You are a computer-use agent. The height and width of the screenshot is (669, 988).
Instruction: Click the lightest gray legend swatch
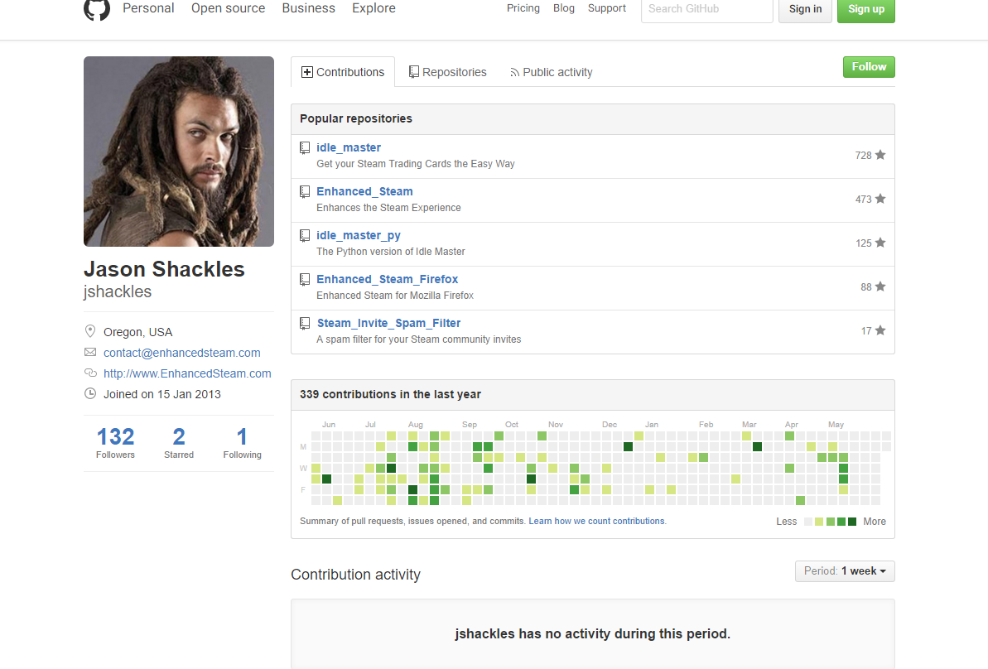808,522
